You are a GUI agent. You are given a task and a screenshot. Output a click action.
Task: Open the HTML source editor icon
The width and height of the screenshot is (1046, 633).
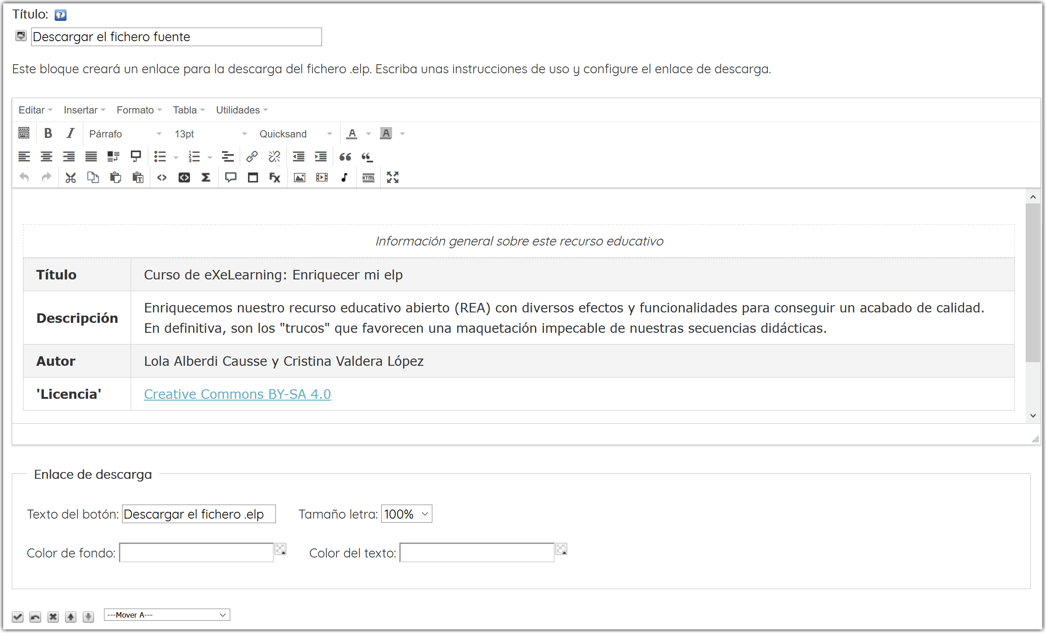[x=369, y=178]
